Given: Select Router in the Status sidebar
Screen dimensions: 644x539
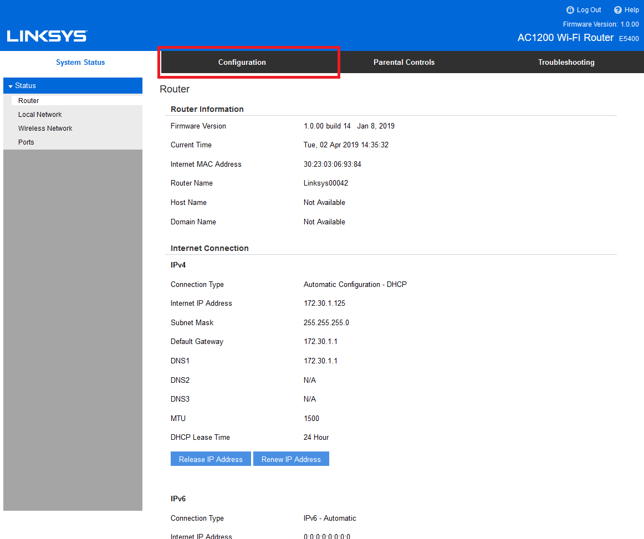Looking at the screenshot, I should coord(29,101).
